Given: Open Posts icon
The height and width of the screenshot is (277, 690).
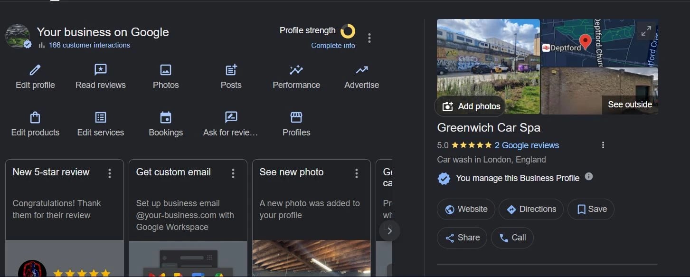Looking at the screenshot, I should [x=231, y=70].
